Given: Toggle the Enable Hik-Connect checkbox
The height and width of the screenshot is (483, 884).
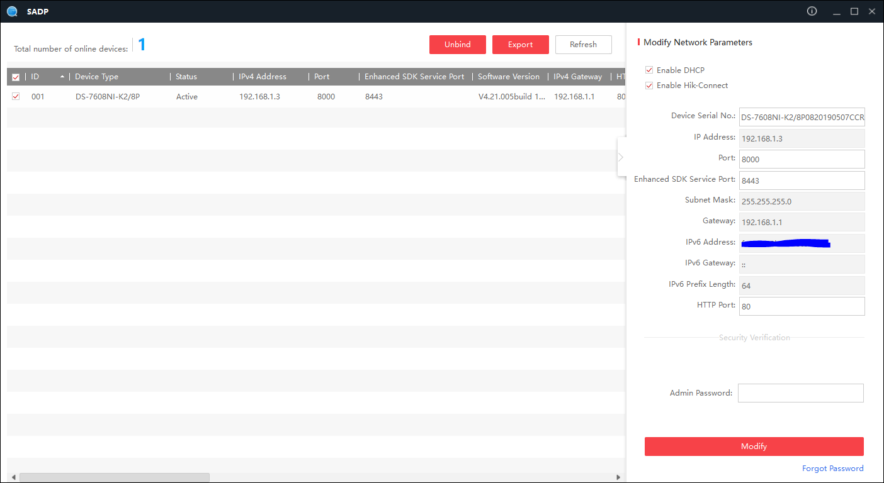Looking at the screenshot, I should [649, 85].
